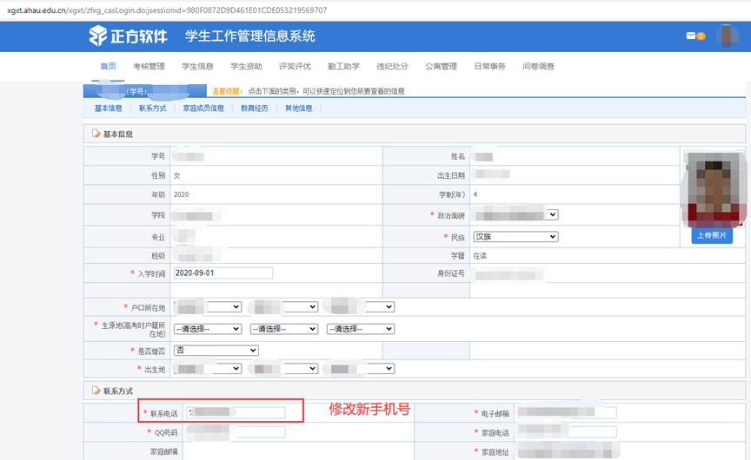
Task: Click the 入学时间 date field
Action: coord(223,273)
